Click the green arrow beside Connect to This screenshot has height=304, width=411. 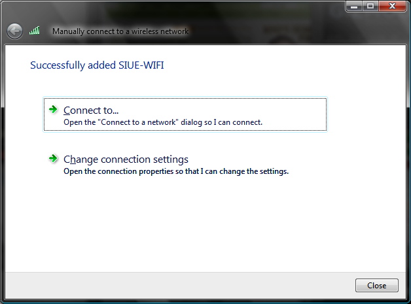(x=53, y=109)
